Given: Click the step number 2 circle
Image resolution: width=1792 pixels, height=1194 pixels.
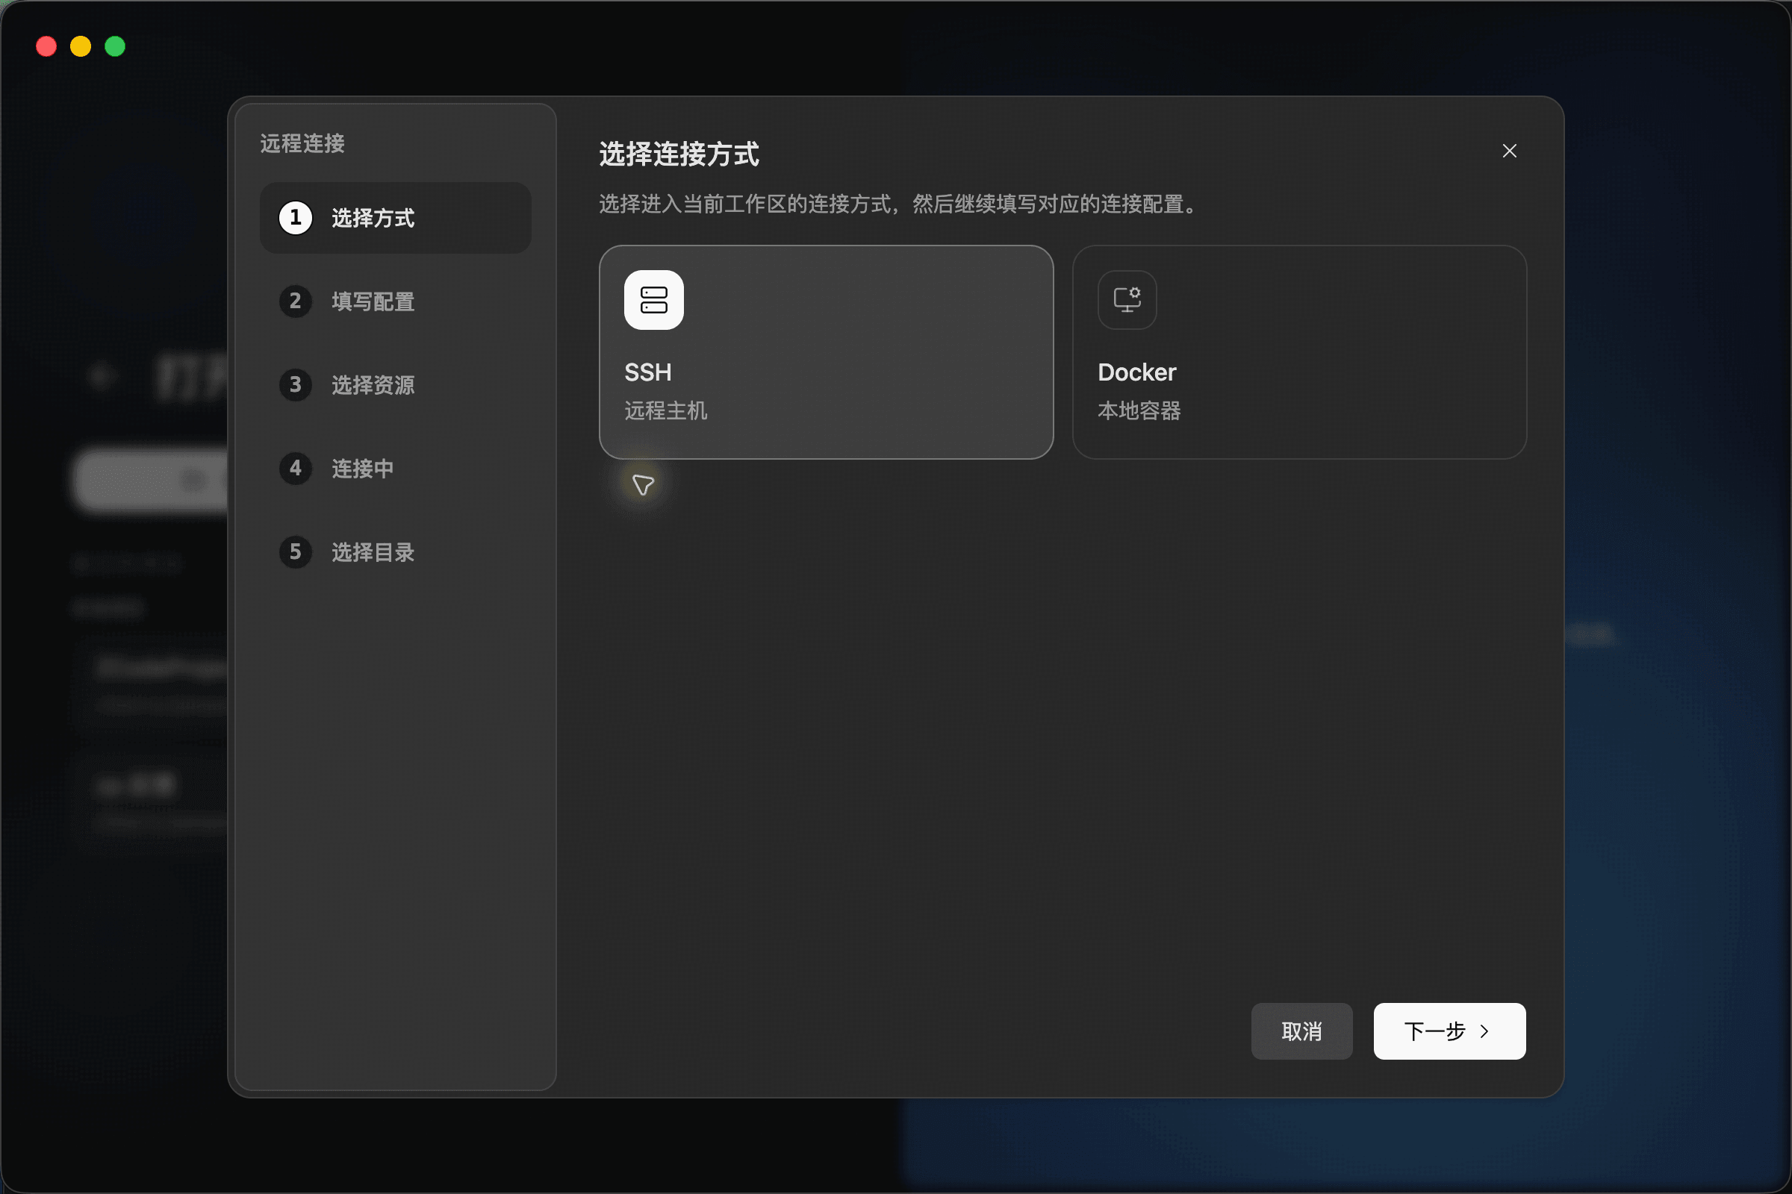Looking at the screenshot, I should point(296,301).
